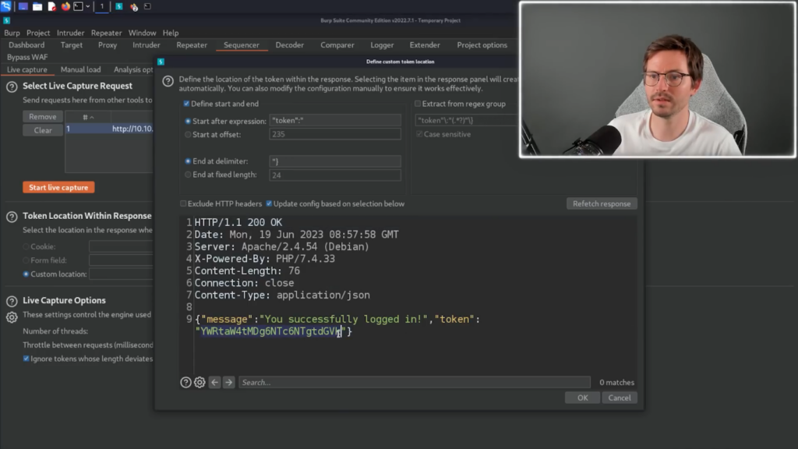Click the Burp Suite logo in the title bar

pyautogui.click(x=6, y=20)
